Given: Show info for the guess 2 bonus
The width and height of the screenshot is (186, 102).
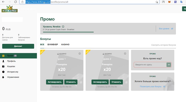Looking at the screenshot, I should coord(125,54).
